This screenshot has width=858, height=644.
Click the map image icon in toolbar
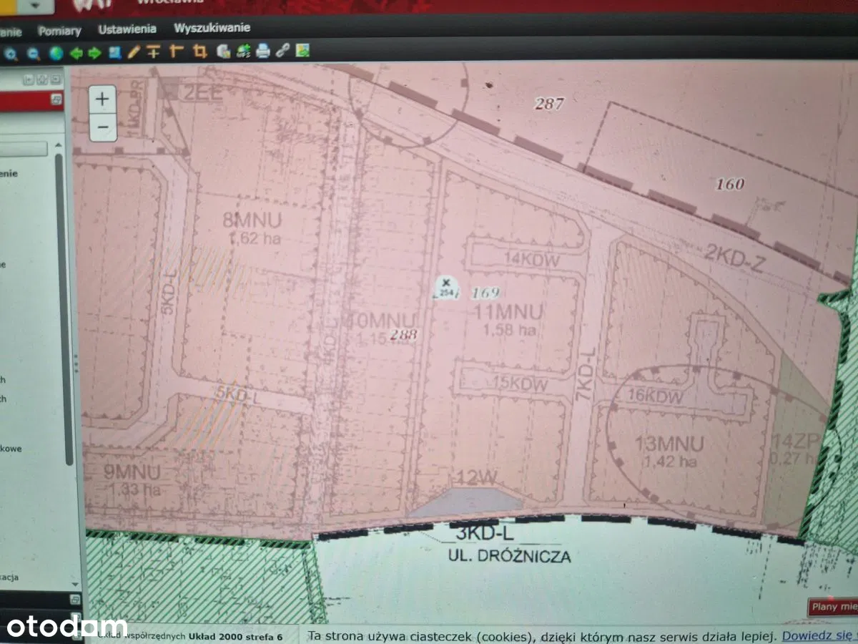pyautogui.click(x=303, y=51)
